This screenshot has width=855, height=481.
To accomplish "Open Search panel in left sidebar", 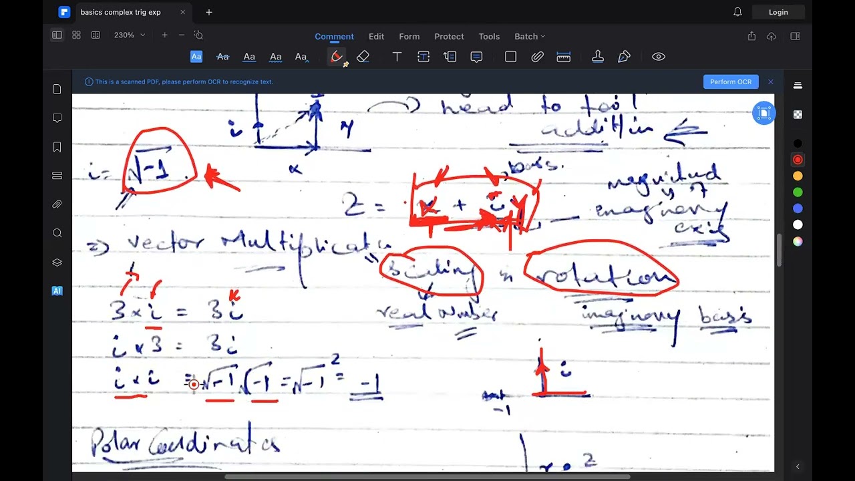I will (57, 233).
